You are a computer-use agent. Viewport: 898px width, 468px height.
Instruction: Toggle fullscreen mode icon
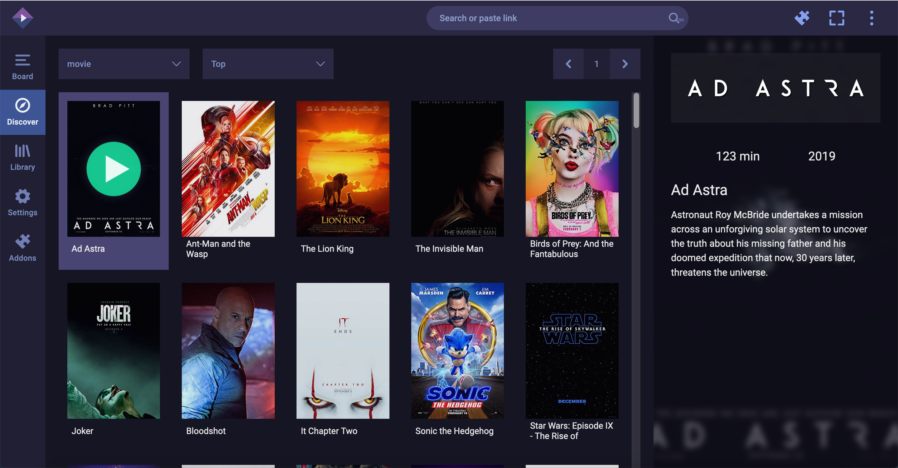pos(836,18)
